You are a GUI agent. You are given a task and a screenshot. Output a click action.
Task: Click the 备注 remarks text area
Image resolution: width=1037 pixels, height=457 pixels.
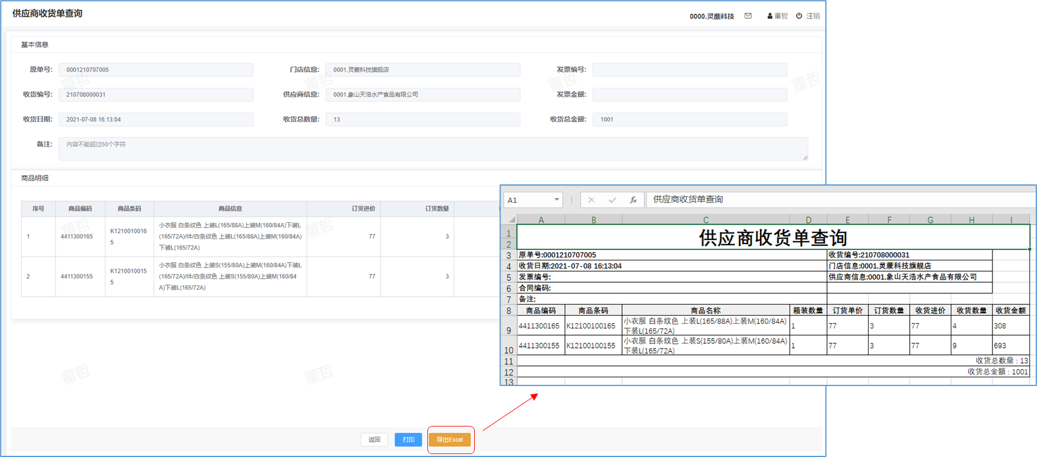pyautogui.click(x=433, y=149)
